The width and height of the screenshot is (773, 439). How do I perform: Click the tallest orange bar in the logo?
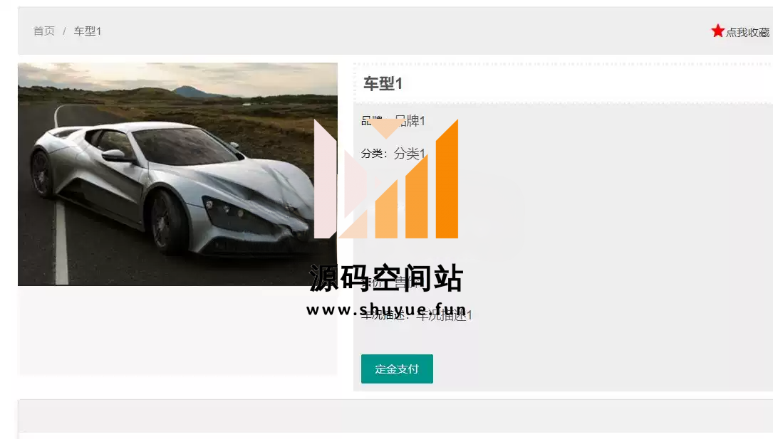click(x=447, y=179)
